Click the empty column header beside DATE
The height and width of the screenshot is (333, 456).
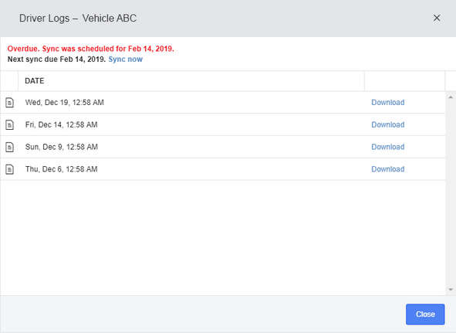click(405, 81)
